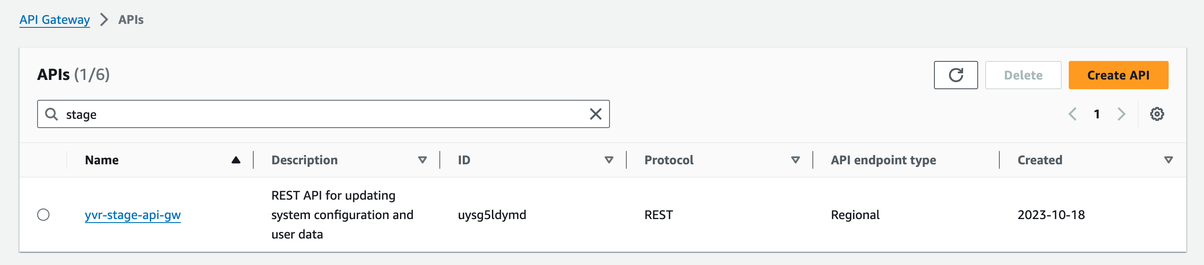The height and width of the screenshot is (265, 1204).
Task: Click the Delete button
Action: (1023, 75)
